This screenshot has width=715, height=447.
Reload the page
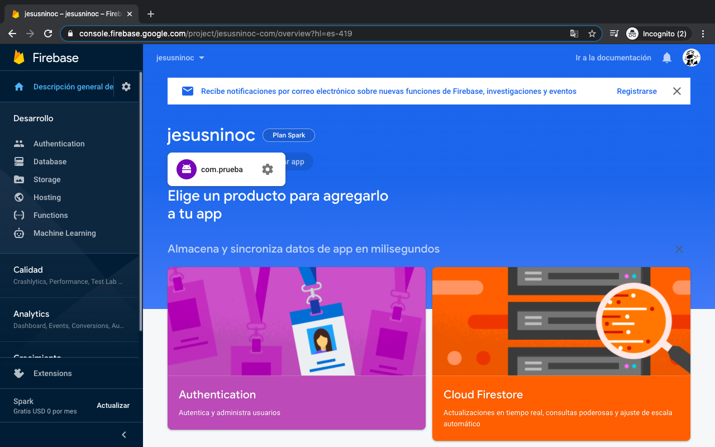coord(48,34)
